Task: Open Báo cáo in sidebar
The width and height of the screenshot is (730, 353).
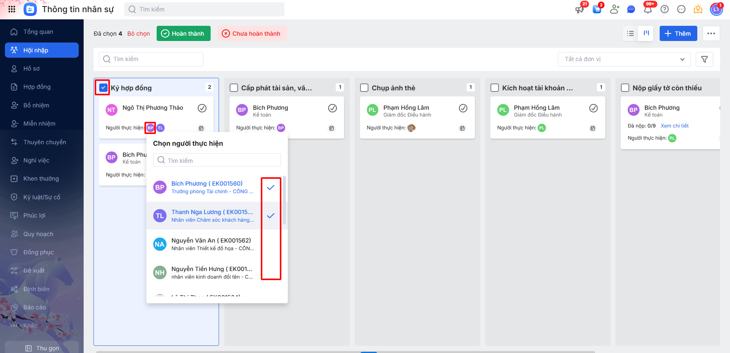Action: point(42,307)
